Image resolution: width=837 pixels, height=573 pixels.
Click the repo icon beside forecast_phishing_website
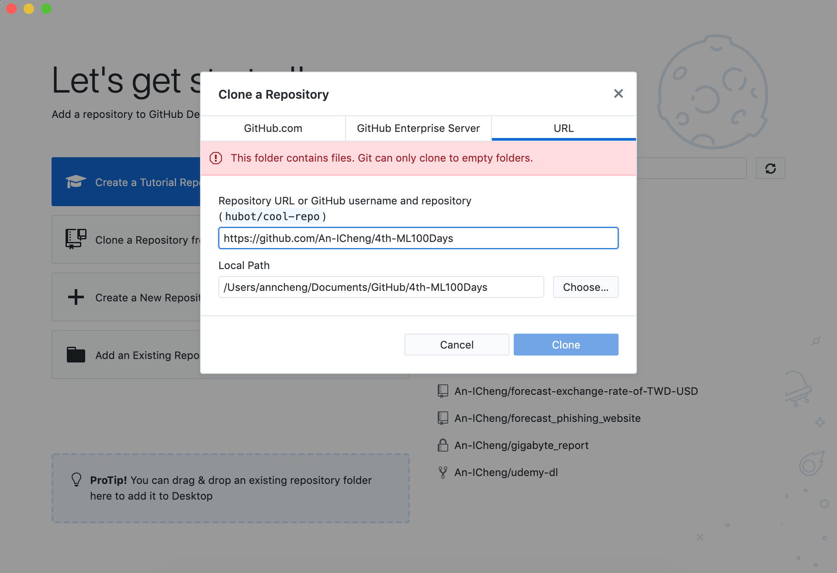pos(443,418)
